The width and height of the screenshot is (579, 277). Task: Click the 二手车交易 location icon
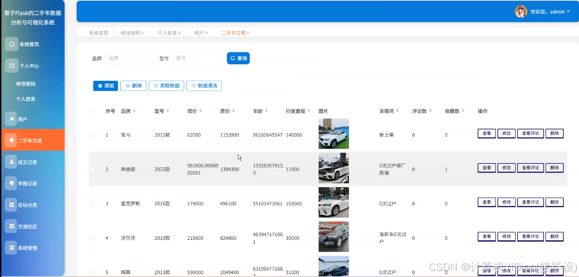(x=11, y=140)
